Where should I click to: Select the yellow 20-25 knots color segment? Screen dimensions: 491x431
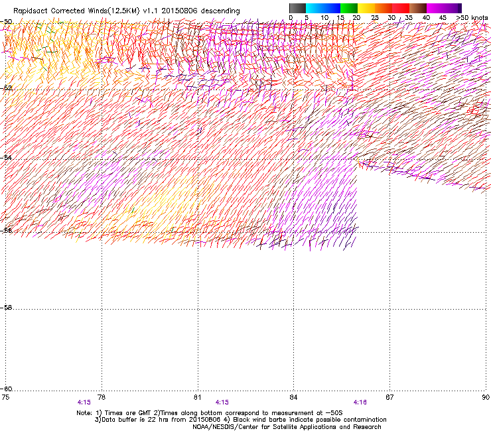point(366,8)
